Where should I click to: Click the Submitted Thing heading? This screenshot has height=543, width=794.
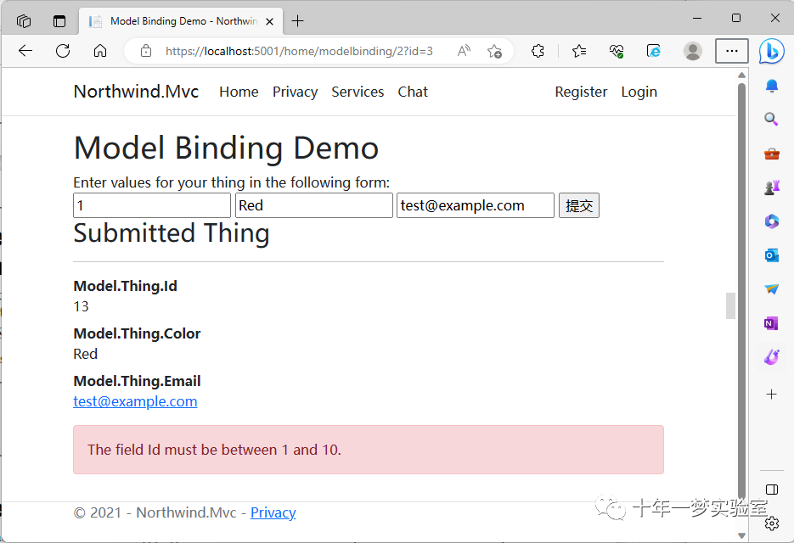click(172, 233)
